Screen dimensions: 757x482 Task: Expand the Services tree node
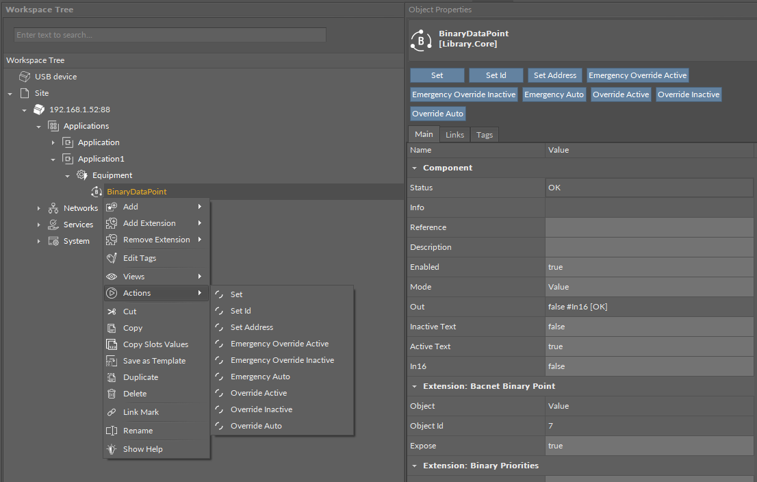coord(39,225)
